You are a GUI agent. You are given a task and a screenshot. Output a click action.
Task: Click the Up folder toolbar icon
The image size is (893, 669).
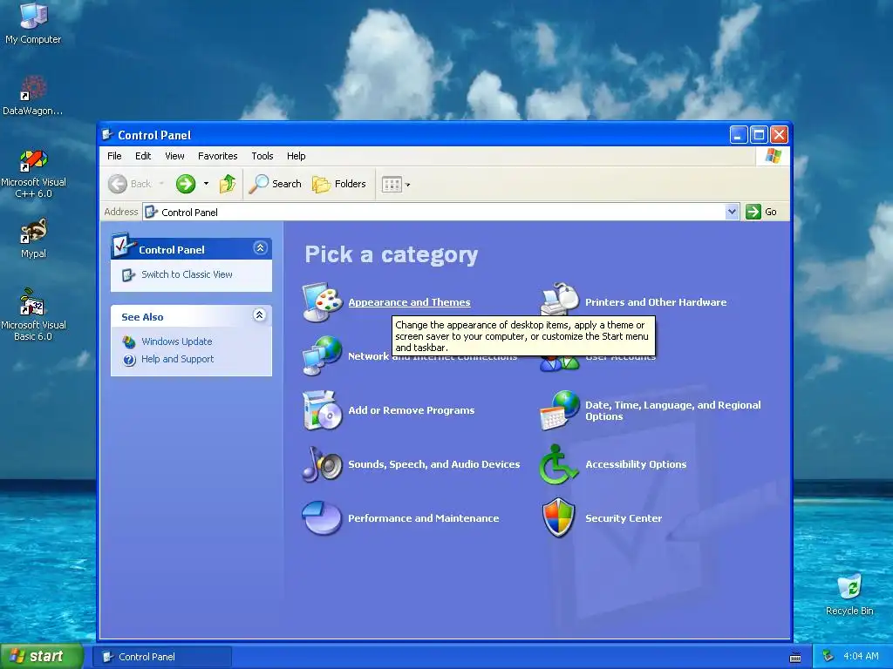(x=228, y=184)
